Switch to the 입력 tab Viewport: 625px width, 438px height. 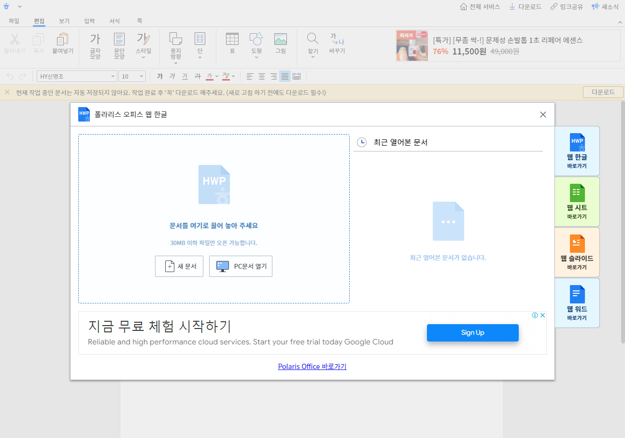89,21
